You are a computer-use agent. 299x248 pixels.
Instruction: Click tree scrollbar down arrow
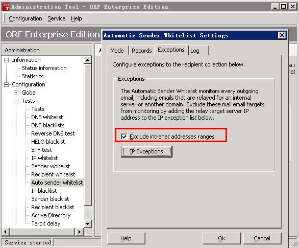pyautogui.click(x=88, y=223)
